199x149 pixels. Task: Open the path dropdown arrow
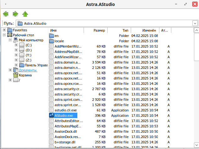[x=195, y=23]
